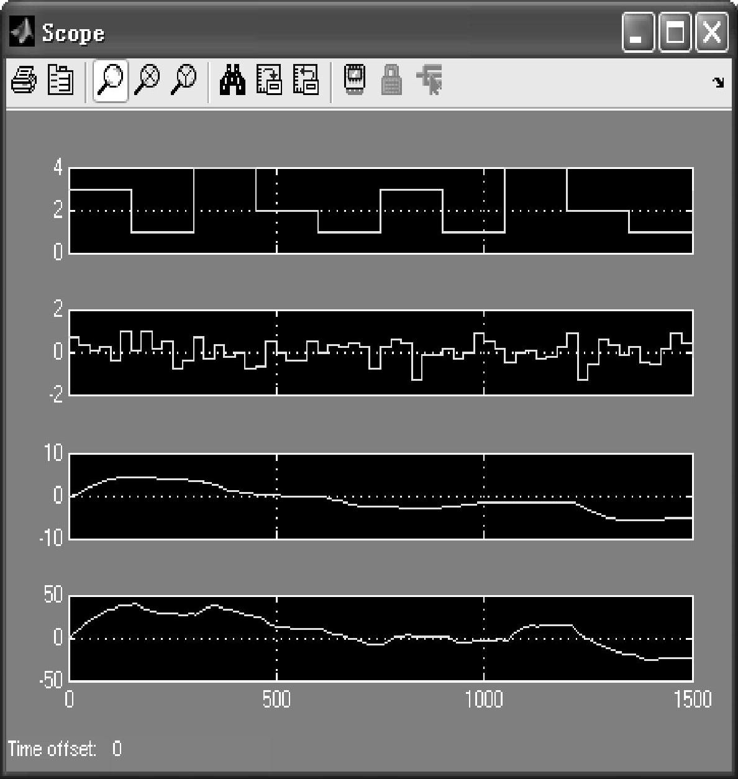The height and width of the screenshot is (779, 738).
Task: Toggle the Zoom magnifier tool
Action: tap(110, 80)
